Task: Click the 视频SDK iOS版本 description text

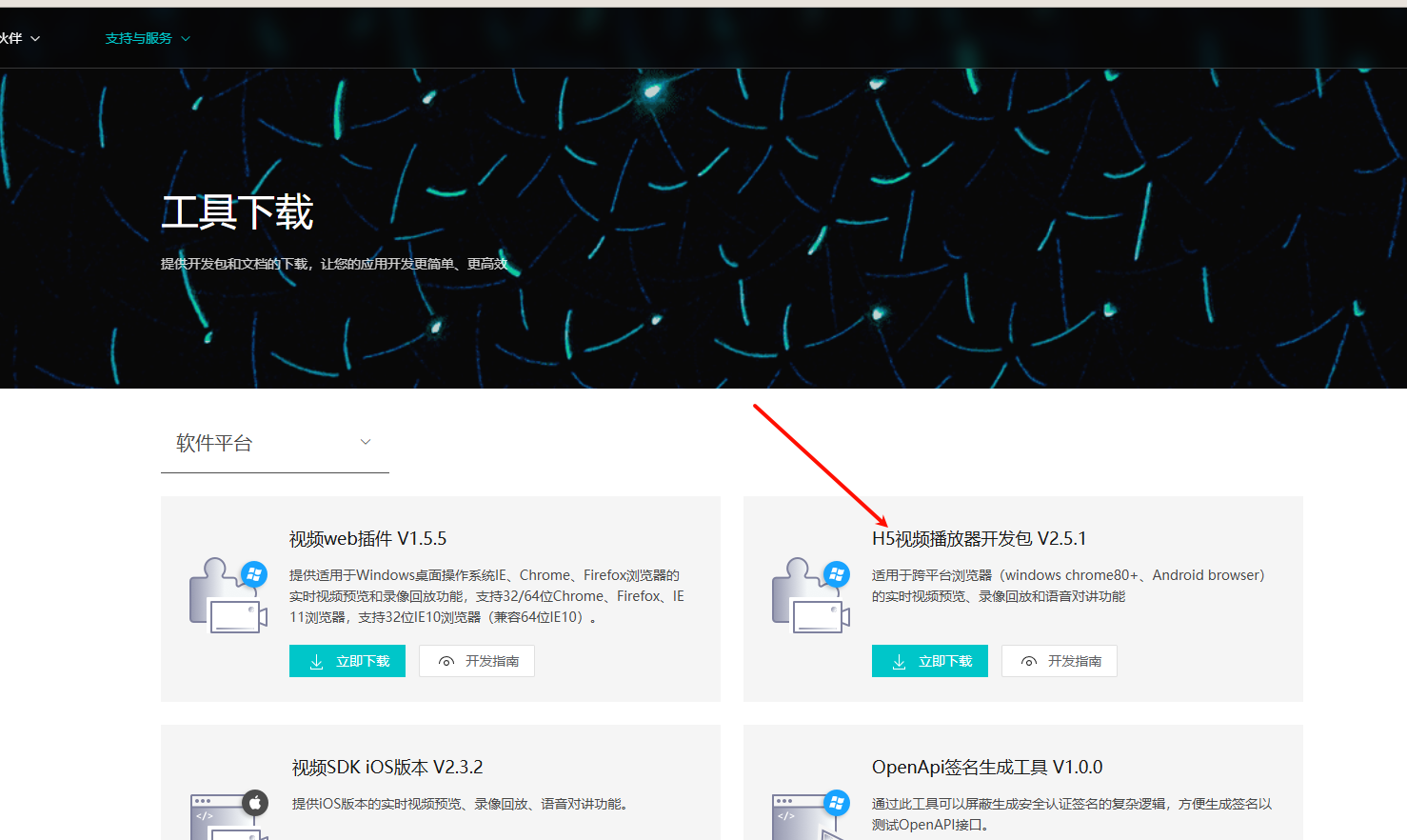Action: pos(460,804)
